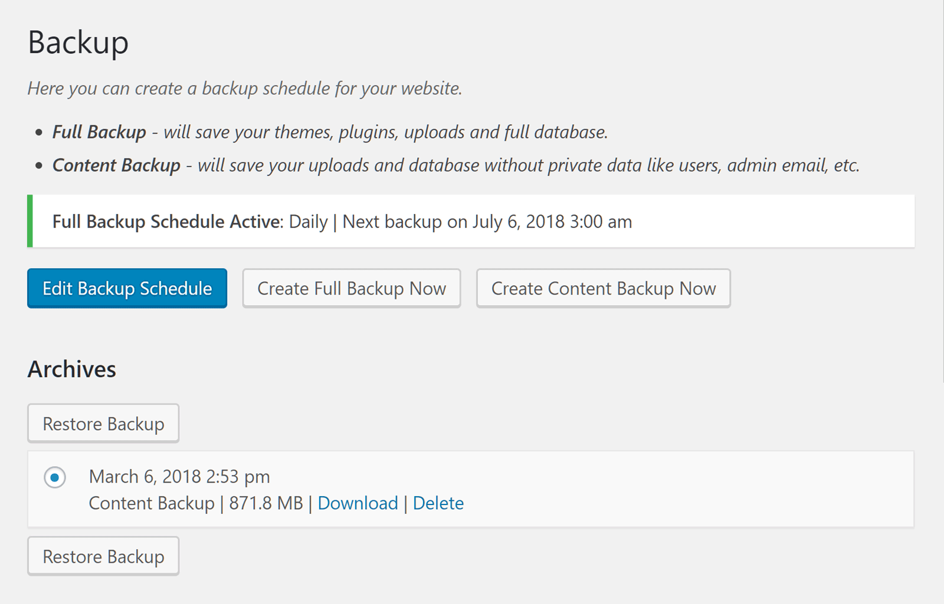Click the Archives section heading
The height and width of the screenshot is (604, 944).
72,369
